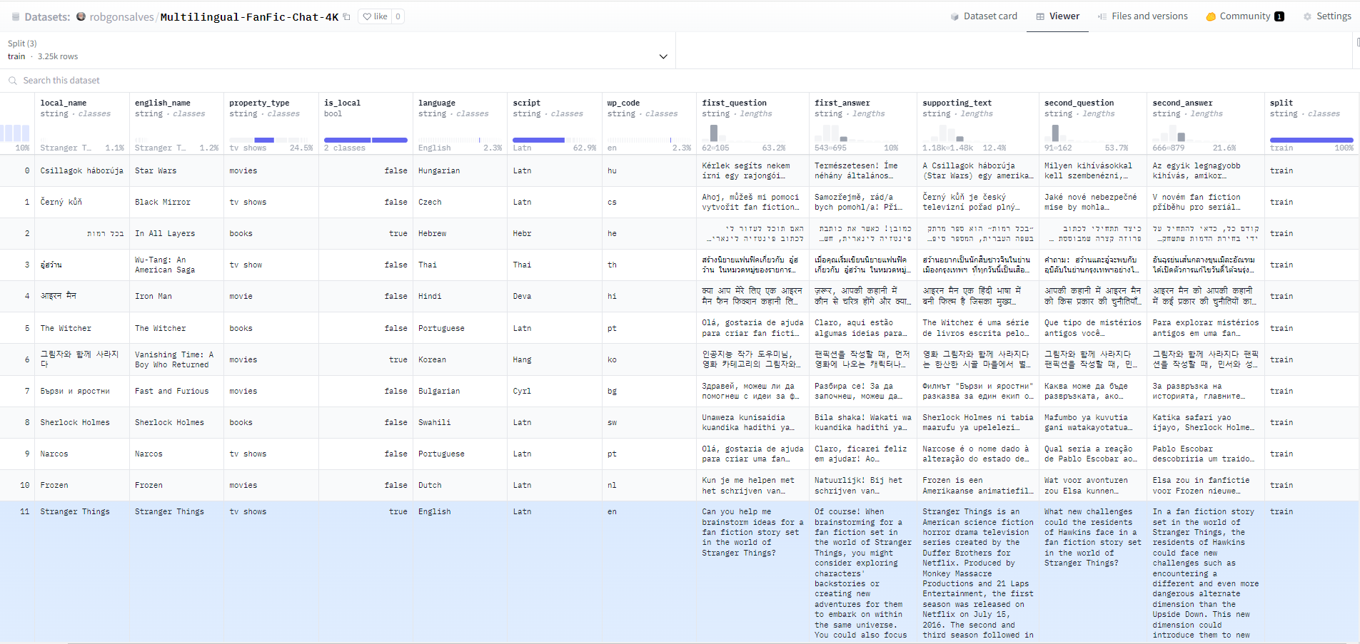Image resolution: width=1360 pixels, height=644 pixels.
Task: Click the like count showing 0
Action: coord(398,16)
